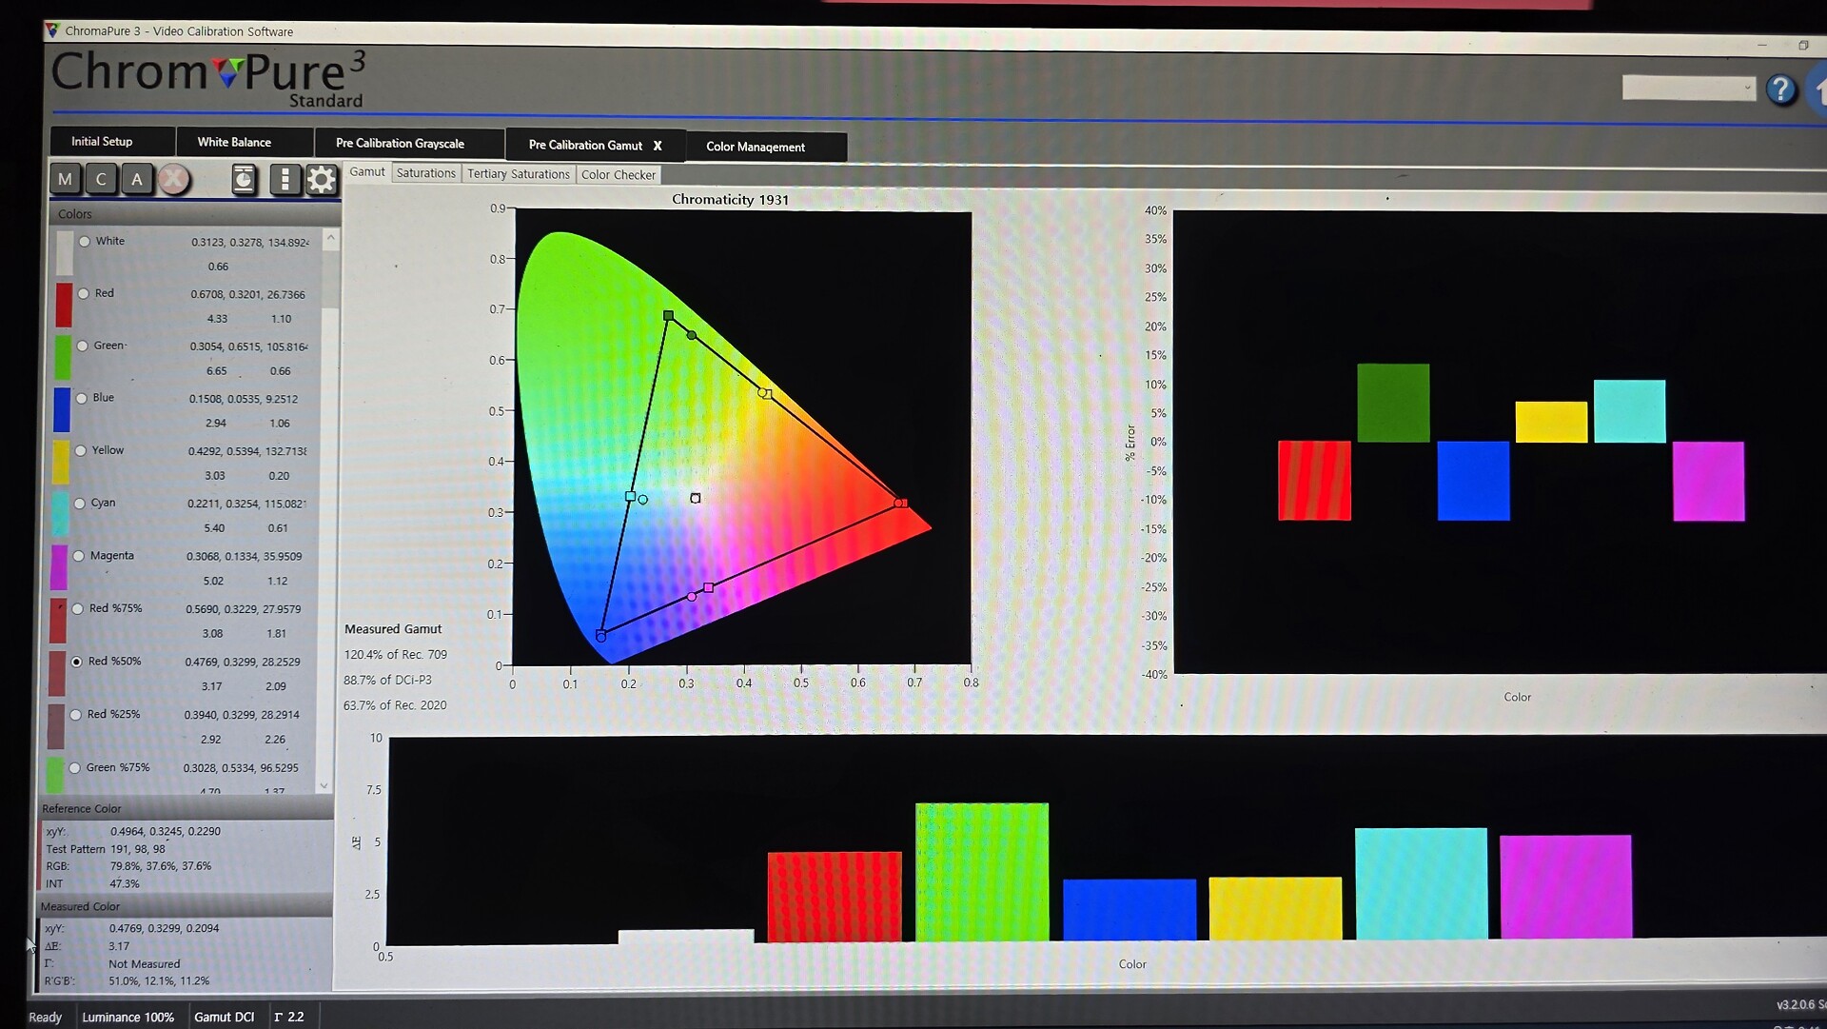Click the green bar in the ΔE chart
The width and height of the screenshot is (1827, 1029).
982,872
